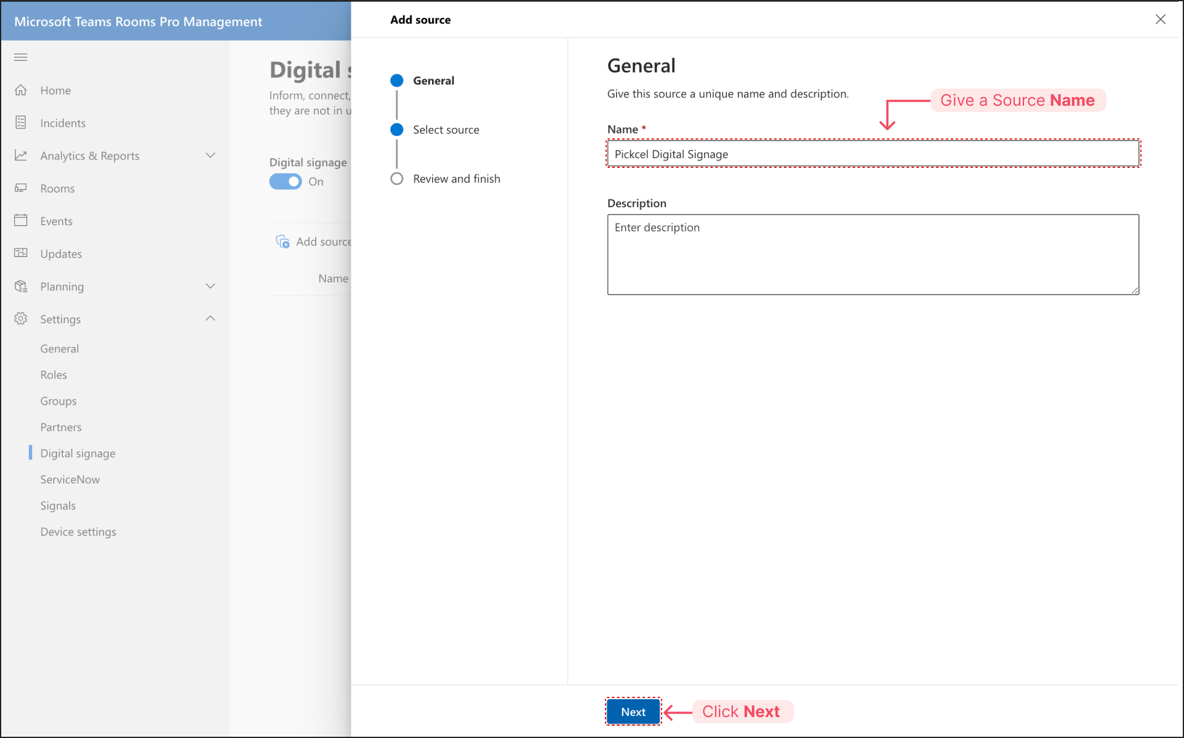Click the Events calendar icon
This screenshot has height=738, width=1184.
[x=21, y=221]
